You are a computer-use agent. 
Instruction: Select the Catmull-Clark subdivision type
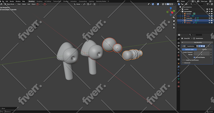pos(189,49)
